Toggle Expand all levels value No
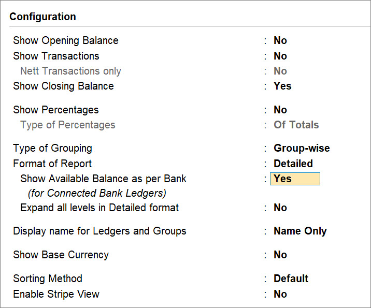Image resolution: width=371 pixels, height=308 pixels. point(280,208)
